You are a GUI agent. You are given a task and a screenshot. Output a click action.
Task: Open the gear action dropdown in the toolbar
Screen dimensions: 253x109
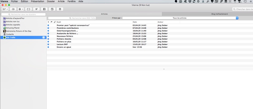(x=21, y=9)
